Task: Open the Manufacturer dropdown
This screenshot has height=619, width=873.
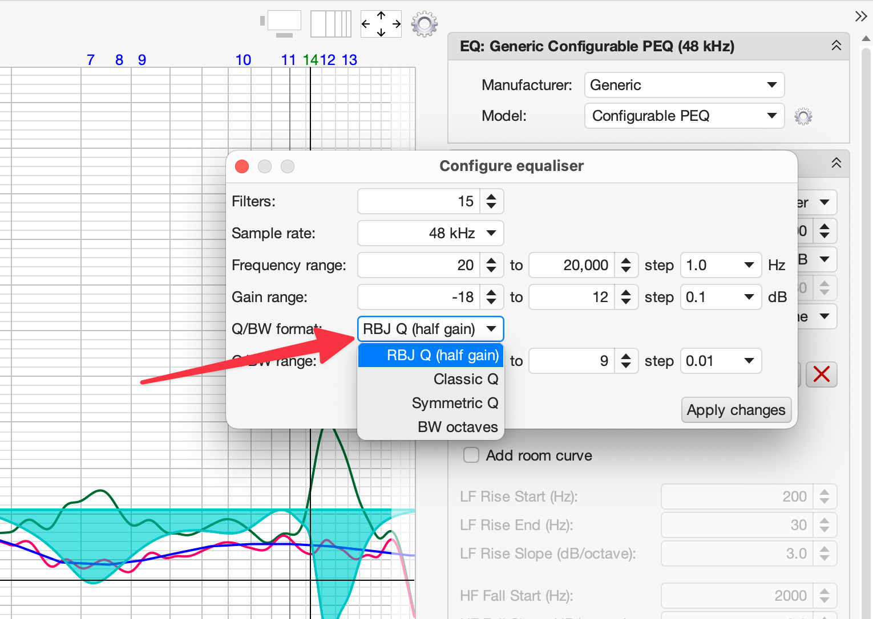Action: 684,85
